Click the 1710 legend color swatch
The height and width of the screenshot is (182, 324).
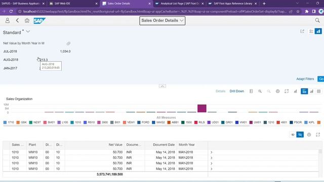click(5, 122)
